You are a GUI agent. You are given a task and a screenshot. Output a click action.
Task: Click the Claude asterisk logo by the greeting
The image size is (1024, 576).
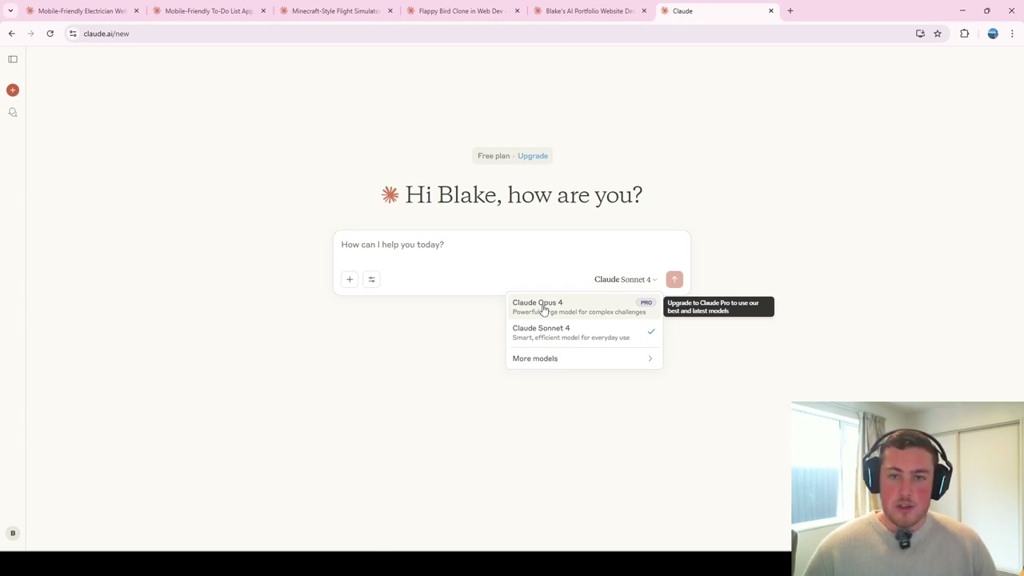tap(390, 194)
